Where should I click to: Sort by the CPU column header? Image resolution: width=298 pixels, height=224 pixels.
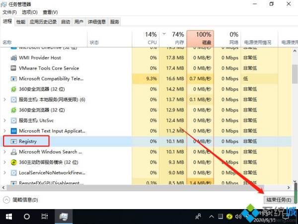[146, 38]
